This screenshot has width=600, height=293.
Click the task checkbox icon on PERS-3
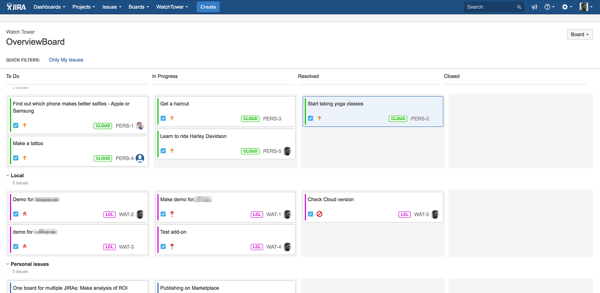[163, 119]
